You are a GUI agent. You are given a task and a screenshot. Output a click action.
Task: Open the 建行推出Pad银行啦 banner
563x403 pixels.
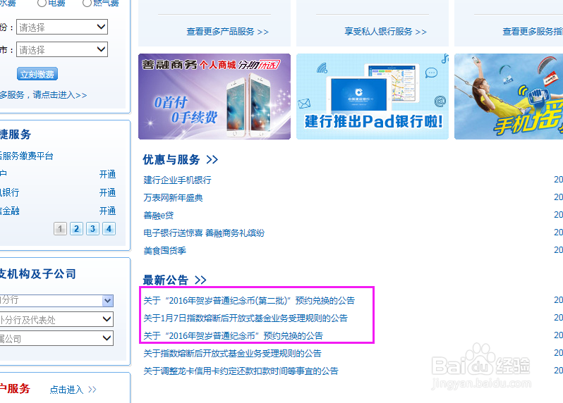point(373,97)
